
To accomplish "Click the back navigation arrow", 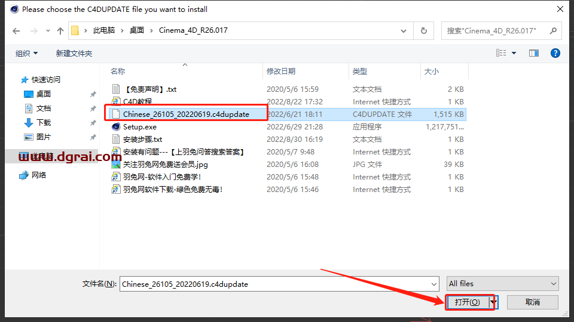I will point(16,30).
